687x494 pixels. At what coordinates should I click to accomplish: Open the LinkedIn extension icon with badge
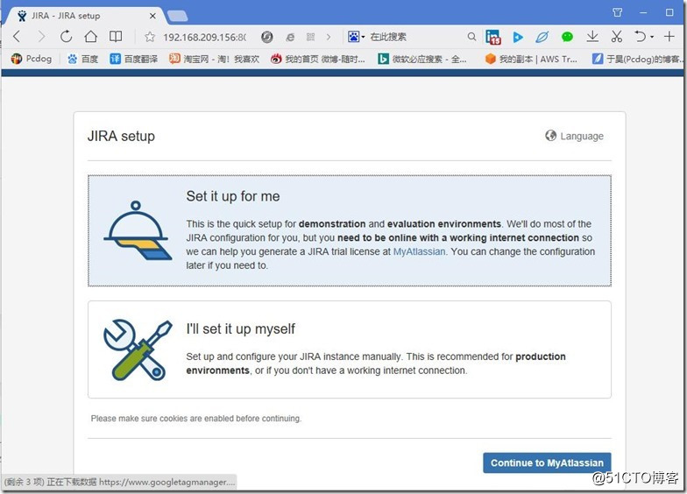(492, 37)
